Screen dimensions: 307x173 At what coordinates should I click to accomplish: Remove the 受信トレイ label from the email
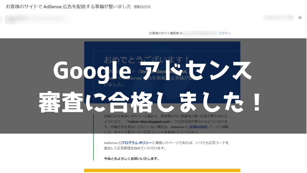pos(149,7)
